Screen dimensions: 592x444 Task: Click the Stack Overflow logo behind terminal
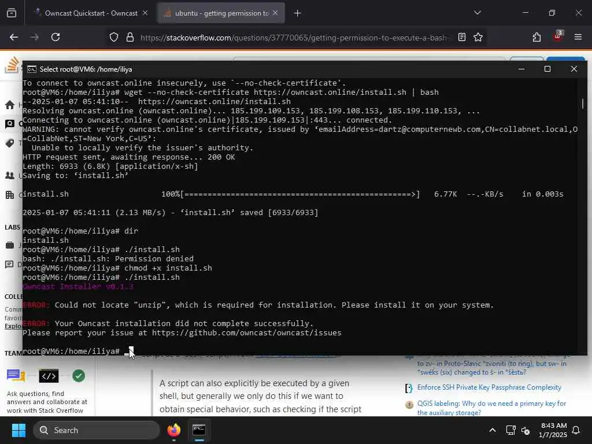point(12,65)
